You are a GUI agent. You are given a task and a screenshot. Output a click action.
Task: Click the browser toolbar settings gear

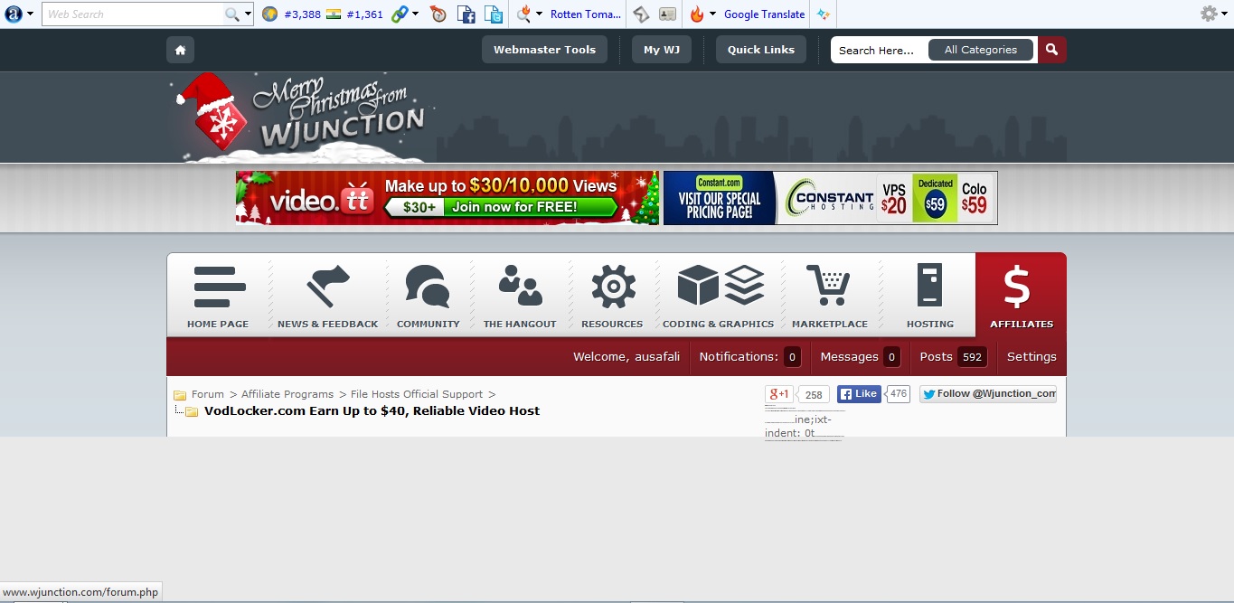coord(1209,14)
